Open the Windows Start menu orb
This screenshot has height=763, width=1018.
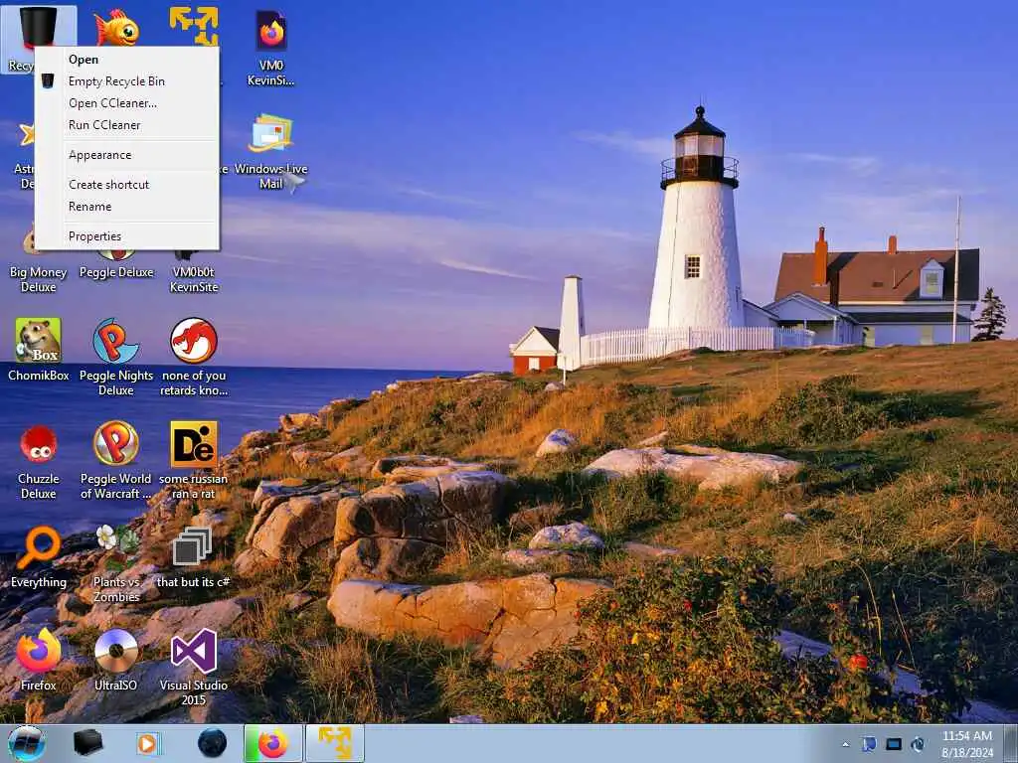27,743
